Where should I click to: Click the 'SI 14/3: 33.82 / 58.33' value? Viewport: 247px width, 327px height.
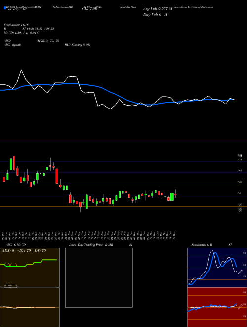tap(39, 29)
